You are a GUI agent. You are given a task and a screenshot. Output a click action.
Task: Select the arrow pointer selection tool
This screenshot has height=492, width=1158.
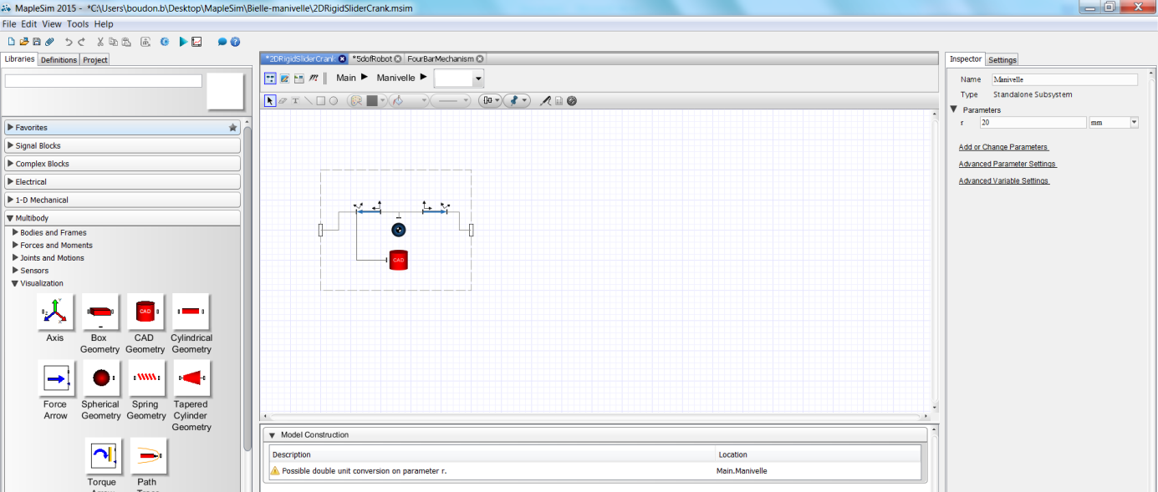[x=270, y=100]
